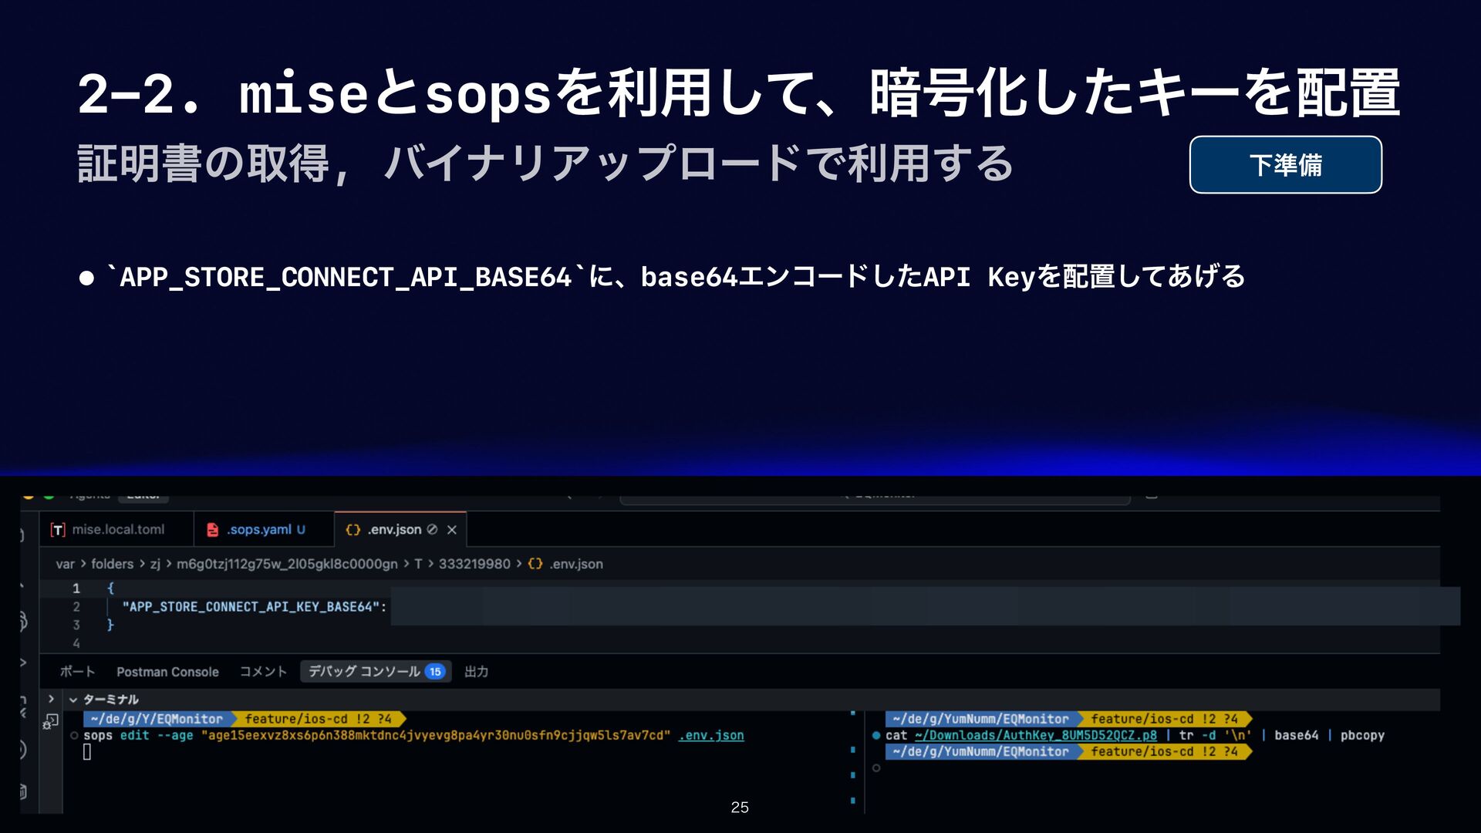
Task: Collapse the ターミナル section
Action: pyautogui.click(x=73, y=700)
